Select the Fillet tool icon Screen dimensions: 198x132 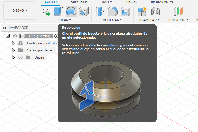tap(113, 11)
